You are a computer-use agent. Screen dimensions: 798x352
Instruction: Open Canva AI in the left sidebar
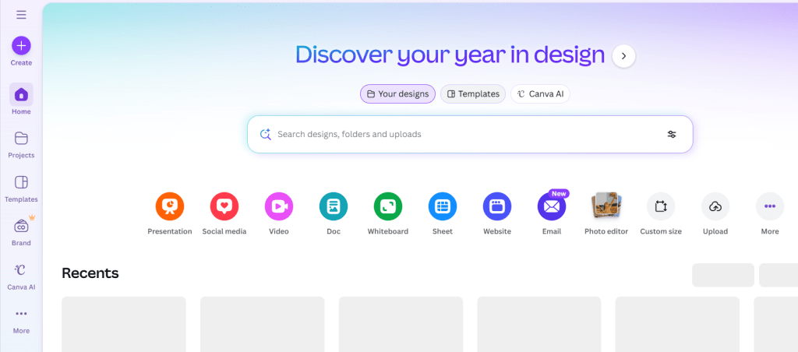click(x=21, y=276)
